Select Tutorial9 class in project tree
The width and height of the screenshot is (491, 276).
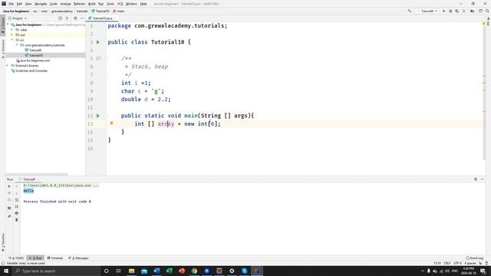point(33,50)
